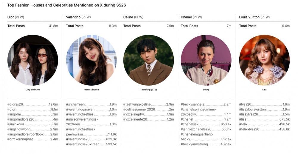298x154 pixels.
Task: Open the Louis Vuitton (PFW) heading
Action: coord(254,17)
